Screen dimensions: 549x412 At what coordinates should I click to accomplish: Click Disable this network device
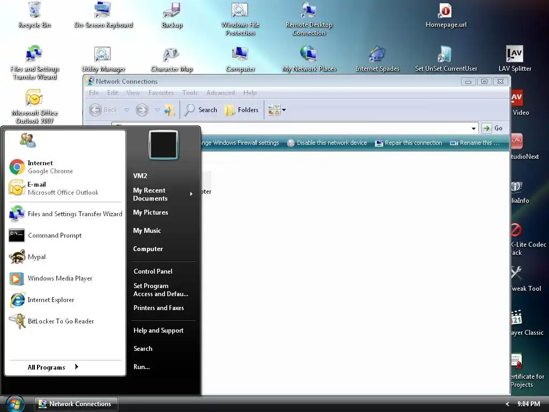[327, 143]
